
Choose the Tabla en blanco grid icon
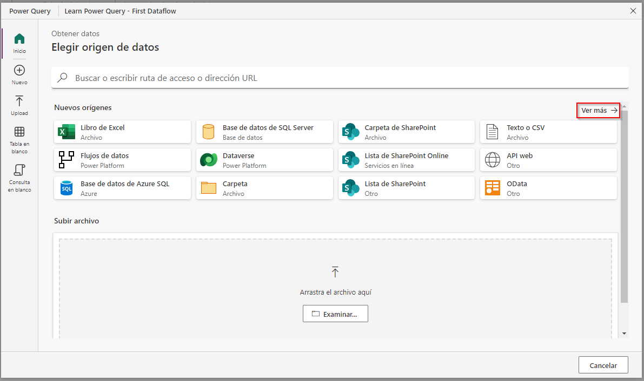tap(19, 132)
